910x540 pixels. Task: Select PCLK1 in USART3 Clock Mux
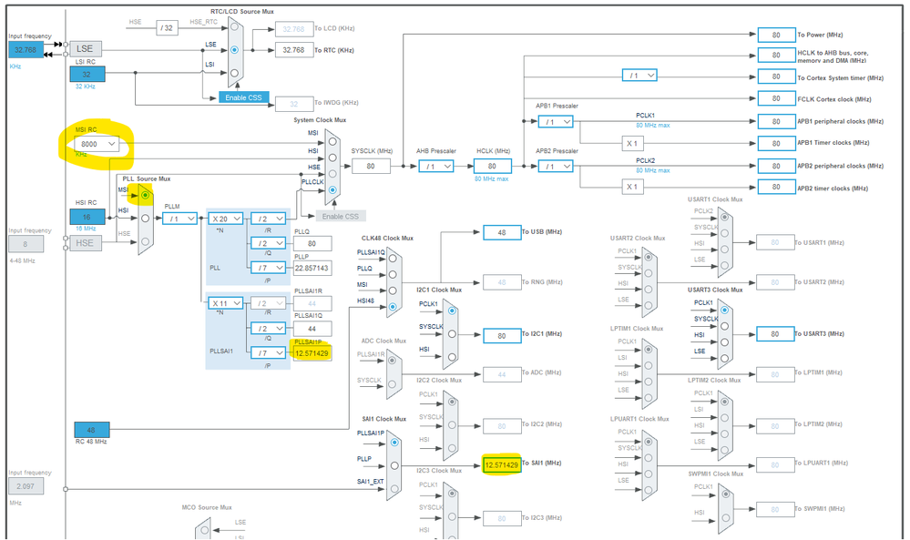724,310
